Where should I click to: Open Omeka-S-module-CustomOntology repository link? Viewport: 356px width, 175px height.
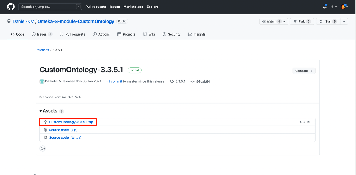click(76, 21)
